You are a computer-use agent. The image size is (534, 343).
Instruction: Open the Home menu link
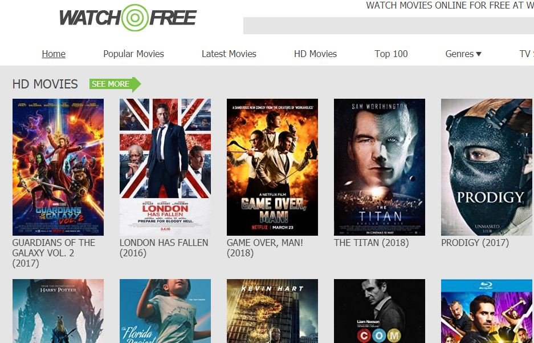click(x=54, y=54)
